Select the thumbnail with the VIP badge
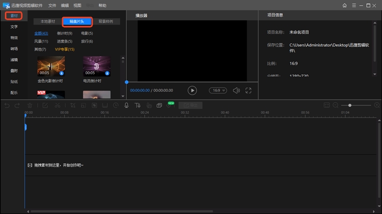Image resolution: width=382 pixels, height=214 pixels. [51, 95]
